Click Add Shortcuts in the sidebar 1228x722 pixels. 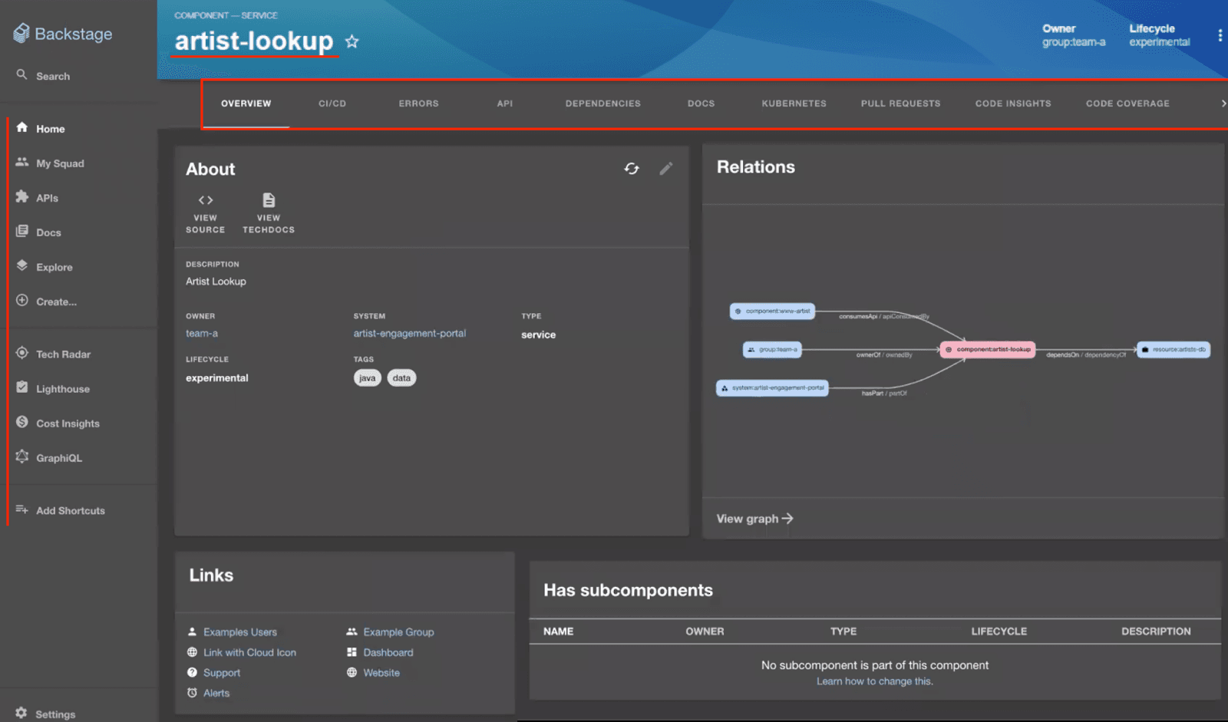[x=70, y=511]
